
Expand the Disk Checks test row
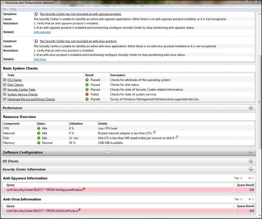tap(5, 85)
